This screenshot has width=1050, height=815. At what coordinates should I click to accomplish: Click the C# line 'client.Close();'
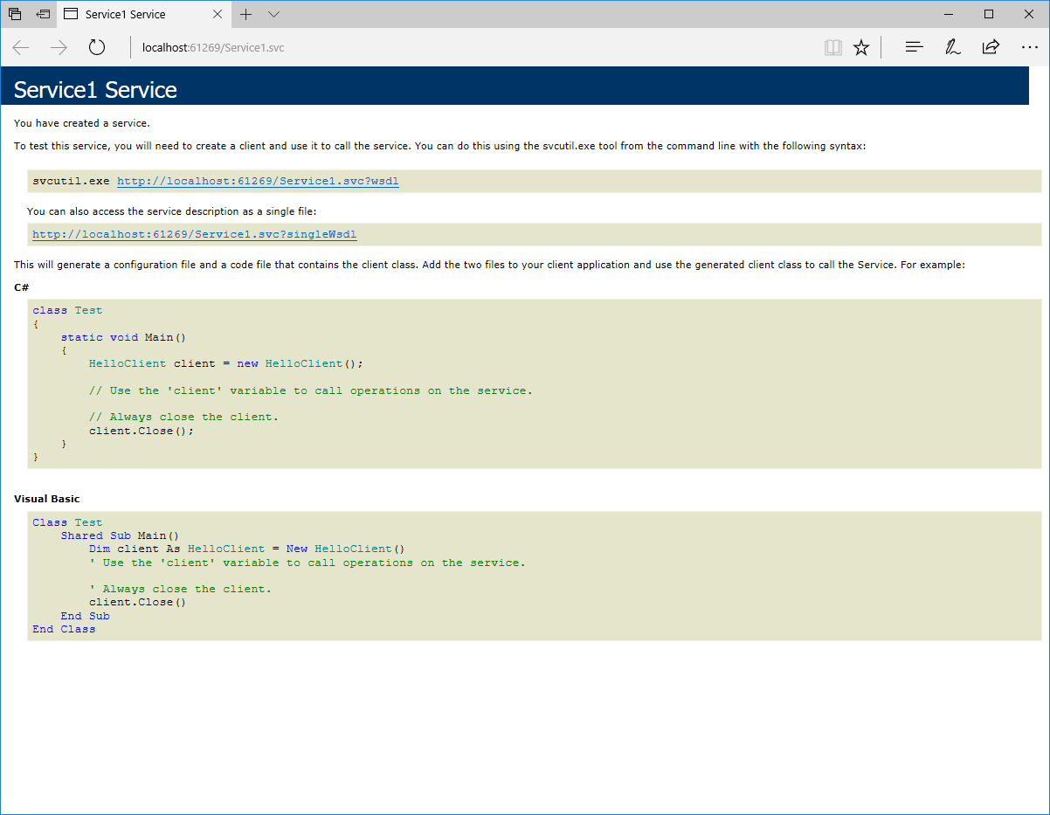tap(142, 431)
